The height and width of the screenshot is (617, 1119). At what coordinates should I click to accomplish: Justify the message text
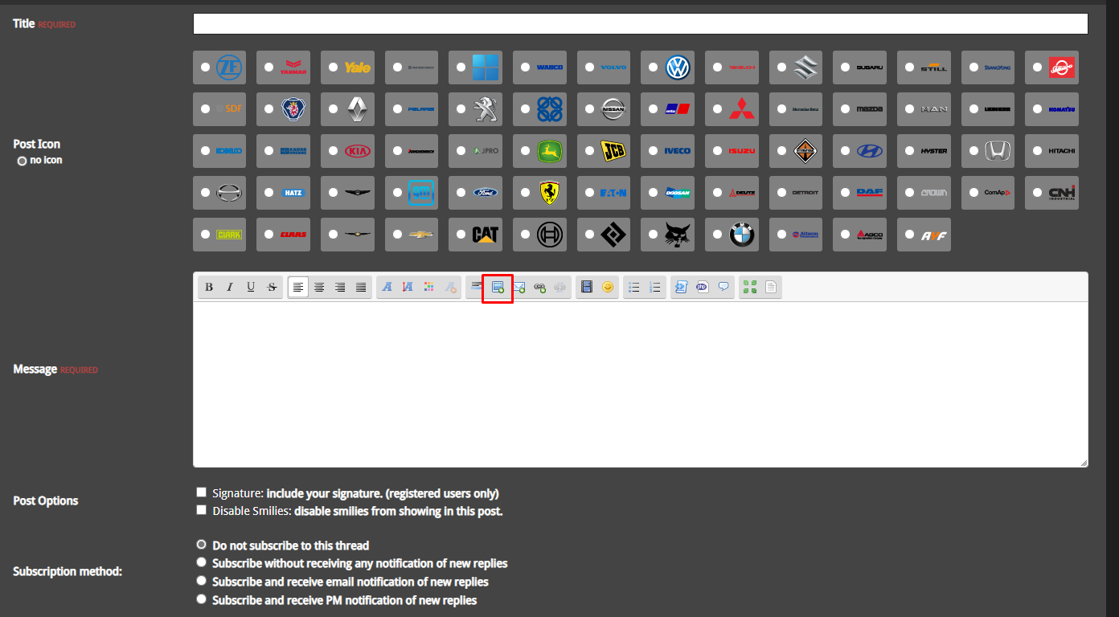click(x=361, y=287)
